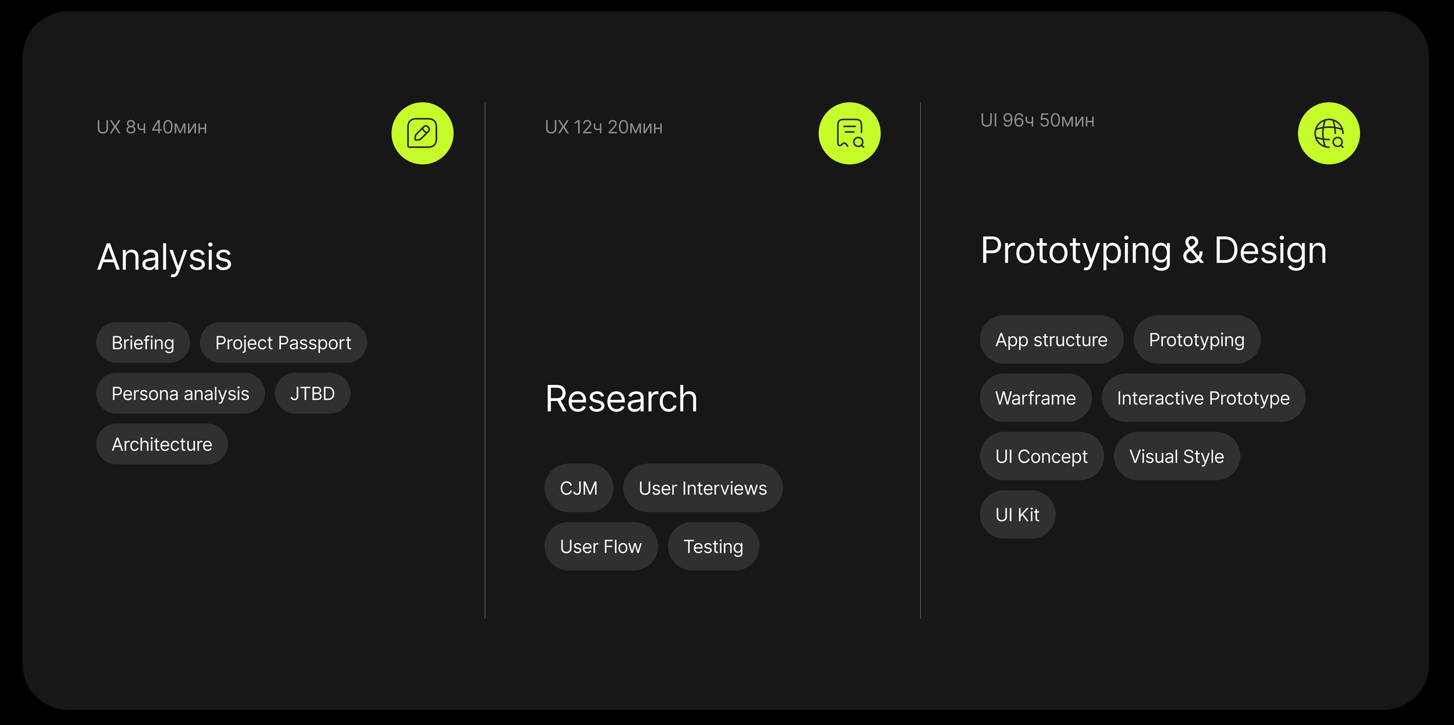The height and width of the screenshot is (725, 1454).
Task: Click the User Flow pill
Action: tap(601, 546)
